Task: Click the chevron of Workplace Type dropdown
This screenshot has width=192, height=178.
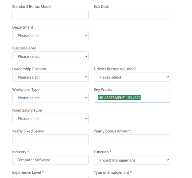Action: [x=86, y=98]
